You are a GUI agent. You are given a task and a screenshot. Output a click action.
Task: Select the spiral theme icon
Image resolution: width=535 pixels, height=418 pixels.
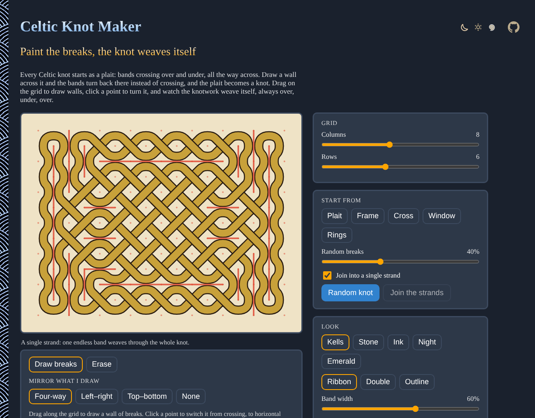click(x=492, y=28)
